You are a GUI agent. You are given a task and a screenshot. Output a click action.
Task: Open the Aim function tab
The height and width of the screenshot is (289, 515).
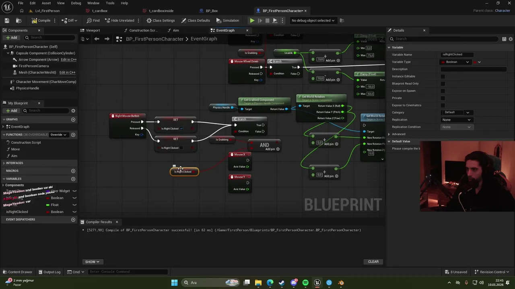(173, 31)
